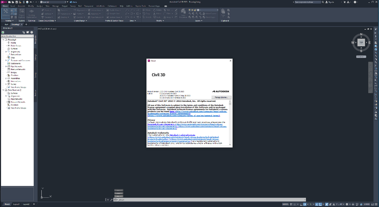This screenshot has width=379, height=207.
Task: Click the Points tool in Create Ground Data
Action: 46,10
